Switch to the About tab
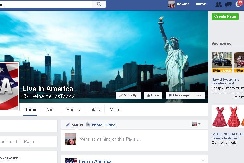Screen dimensions: 244x163 pyautogui.click(x=51, y=109)
